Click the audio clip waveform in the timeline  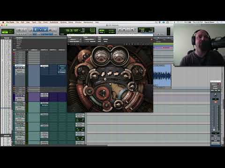(162, 76)
